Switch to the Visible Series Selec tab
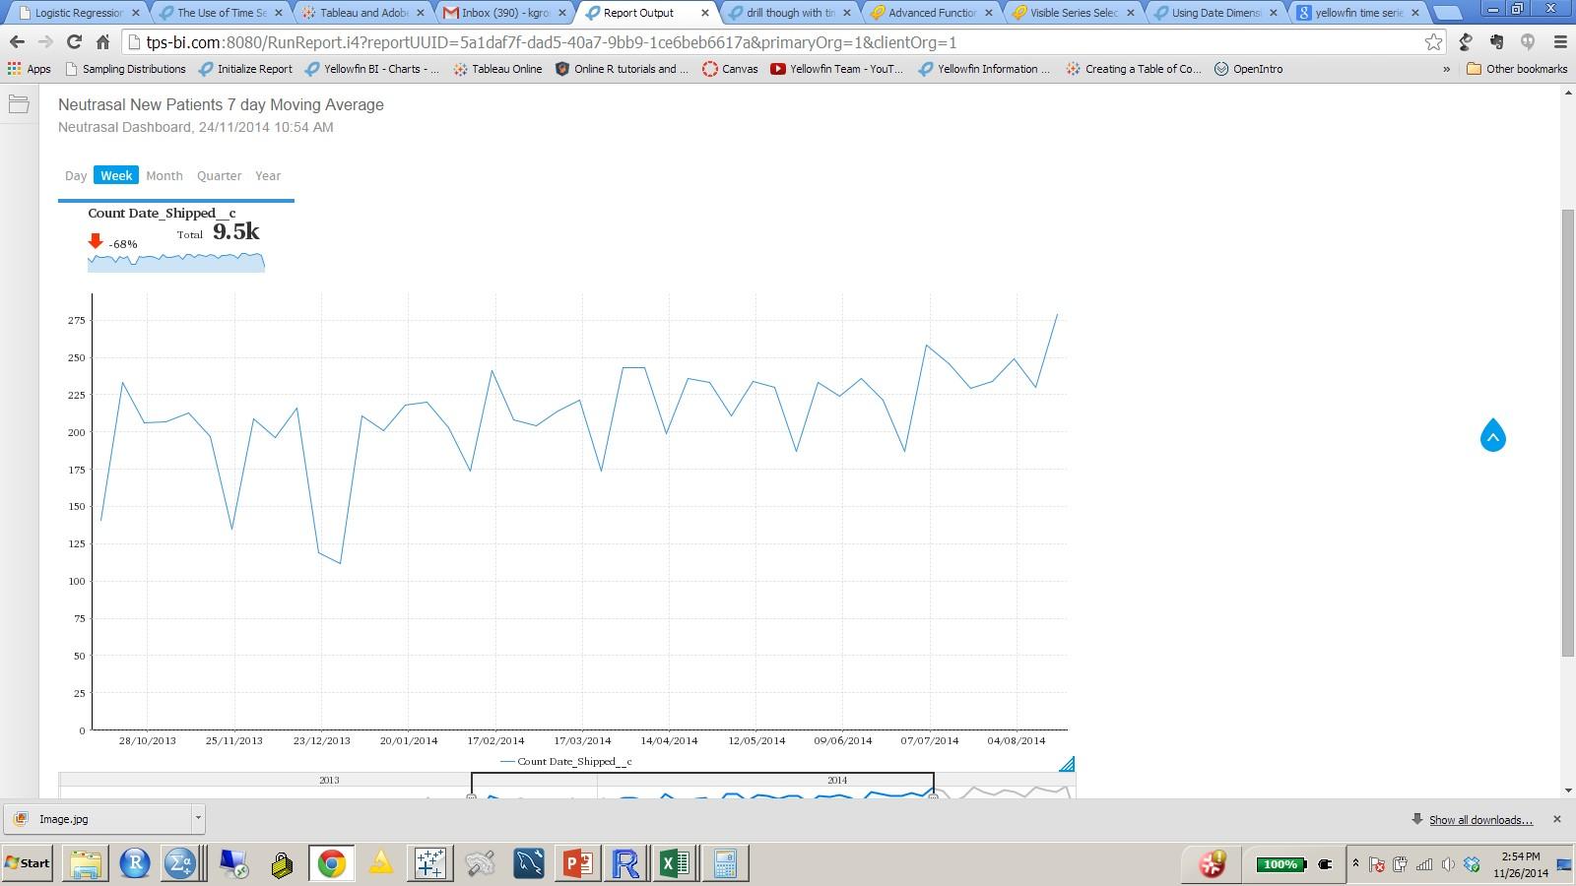Screen dimensions: 1576x886 click(1075, 13)
